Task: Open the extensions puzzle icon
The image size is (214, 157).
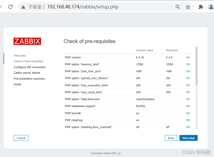Action: click(x=201, y=7)
